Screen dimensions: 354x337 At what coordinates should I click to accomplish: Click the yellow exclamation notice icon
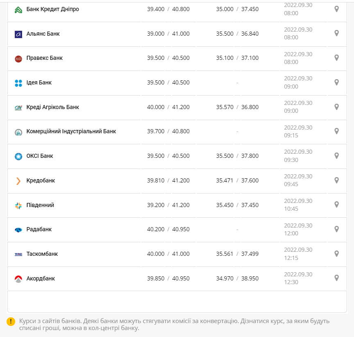11,322
